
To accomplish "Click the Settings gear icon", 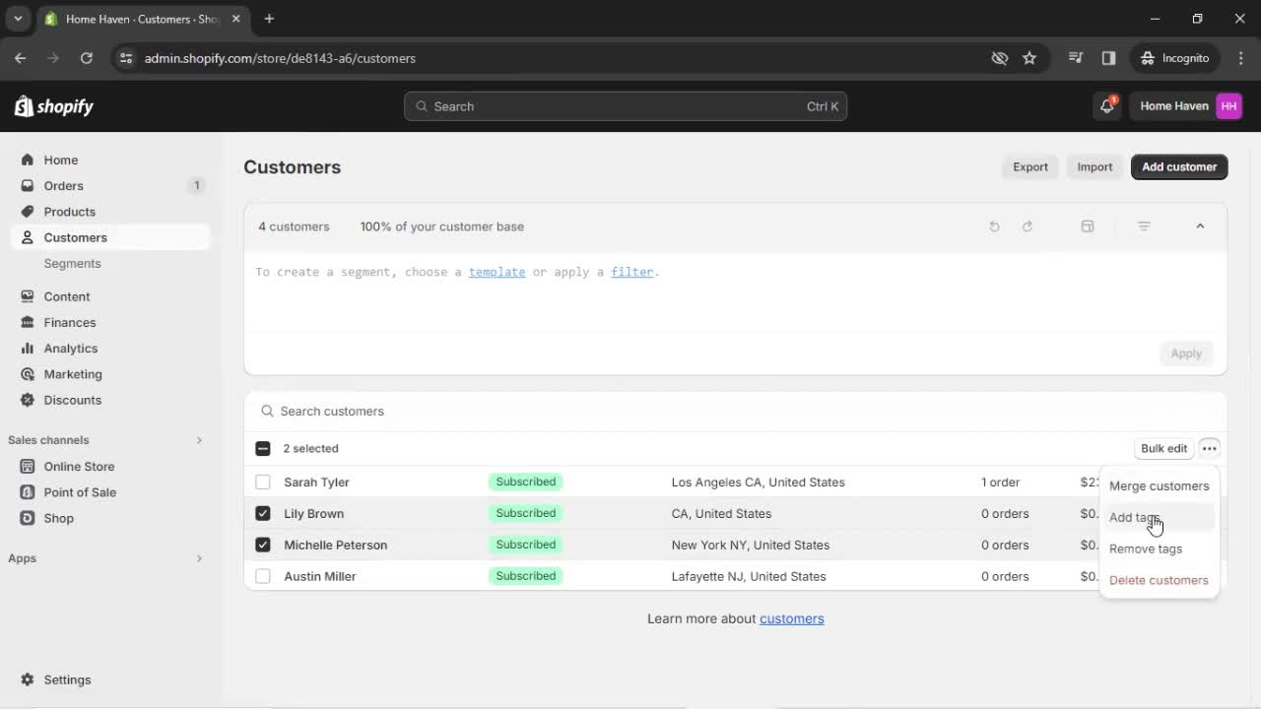I will coord(27,679).
